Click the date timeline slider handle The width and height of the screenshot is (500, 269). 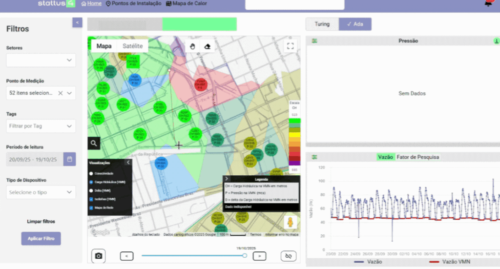tap(245, 255)
